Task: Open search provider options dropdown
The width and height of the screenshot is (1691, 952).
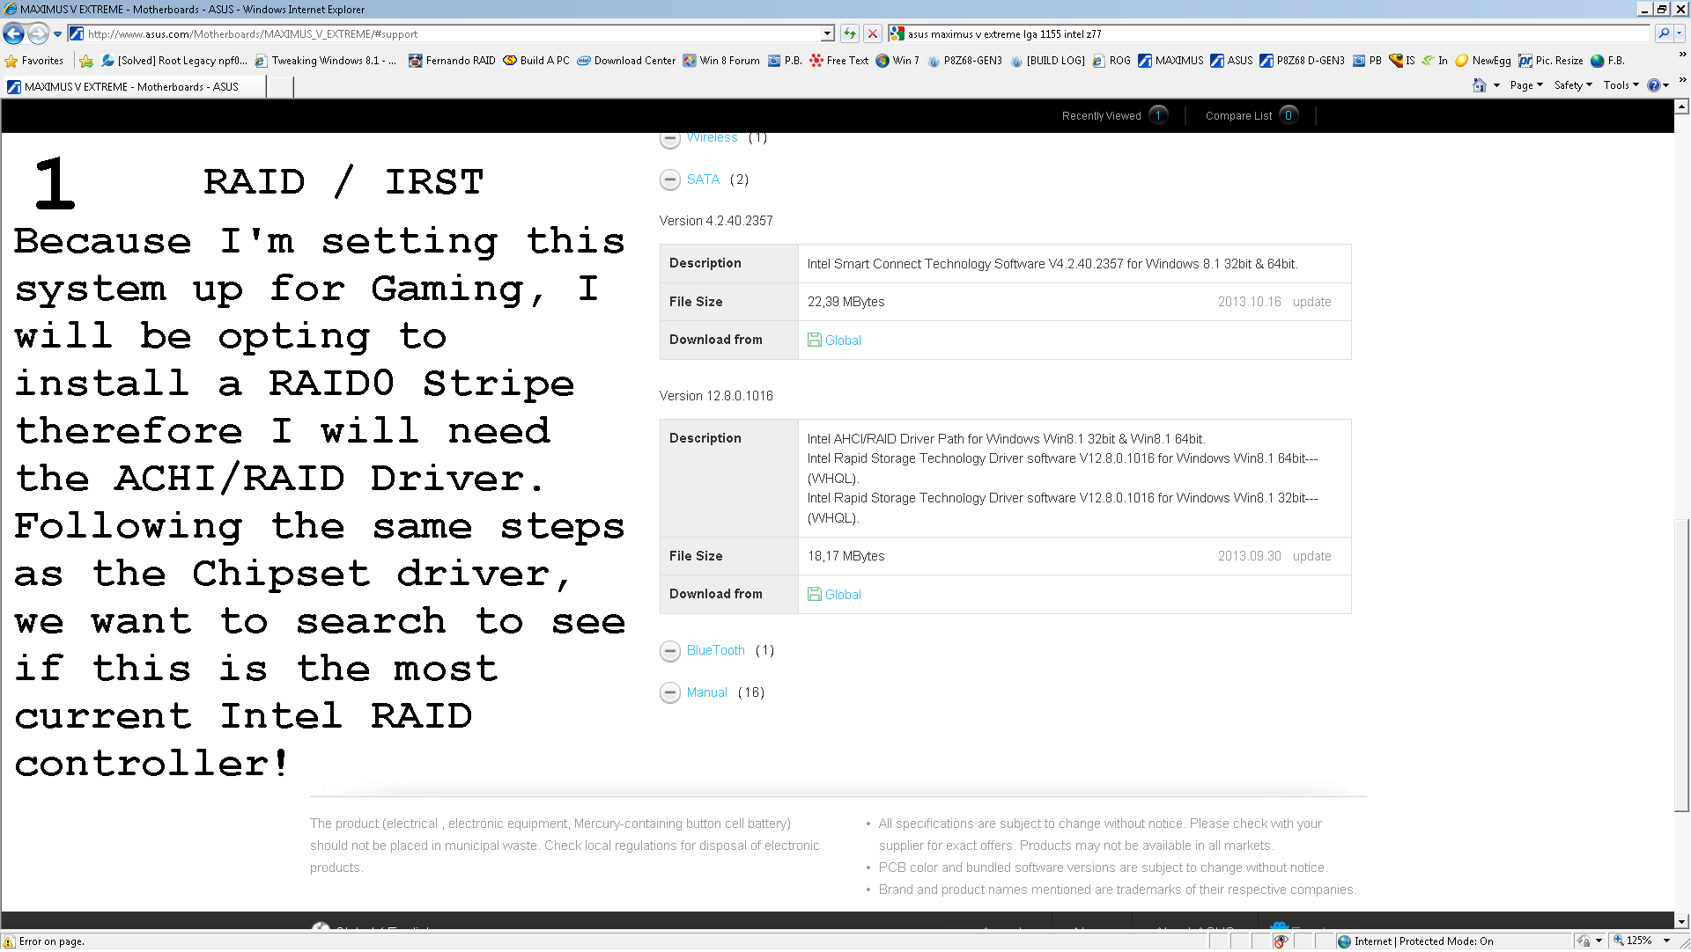Action: pyautogui.click(x=1680, y=34)
